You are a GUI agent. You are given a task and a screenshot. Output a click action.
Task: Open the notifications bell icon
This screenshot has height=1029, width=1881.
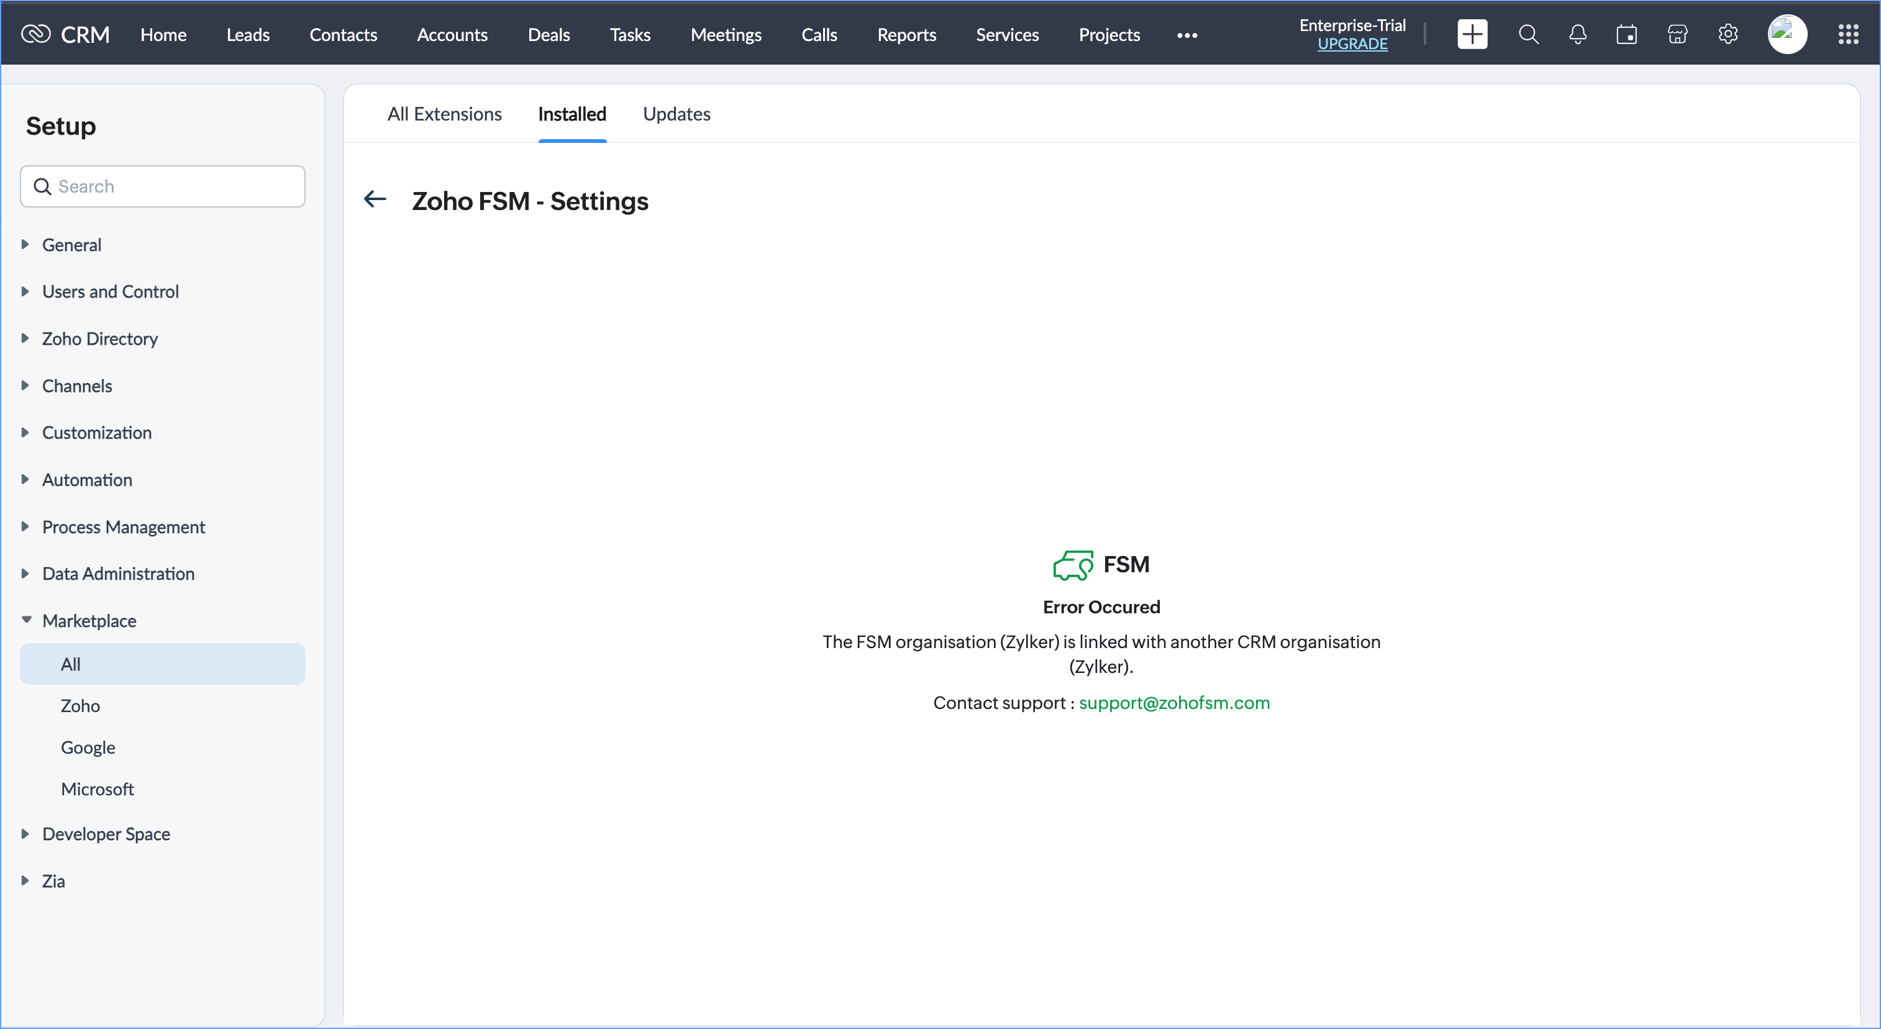[x=1577, y=34]
